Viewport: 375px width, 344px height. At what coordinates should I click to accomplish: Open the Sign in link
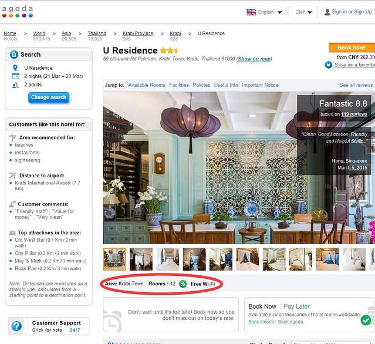point(339,12)
